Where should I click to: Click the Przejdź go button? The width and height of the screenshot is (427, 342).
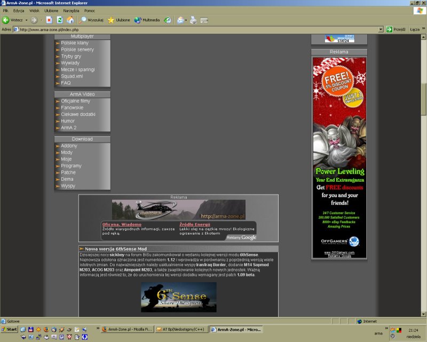pos(396,29)
